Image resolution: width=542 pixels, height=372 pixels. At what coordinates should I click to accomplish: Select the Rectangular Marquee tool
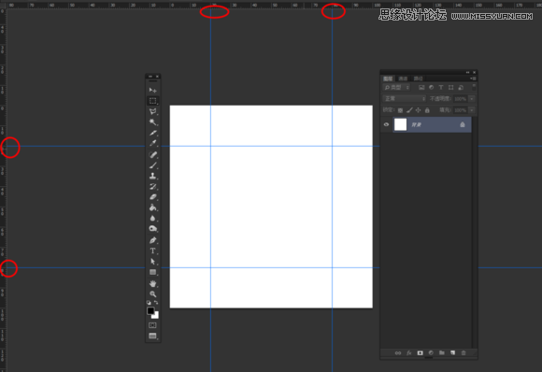152,101
